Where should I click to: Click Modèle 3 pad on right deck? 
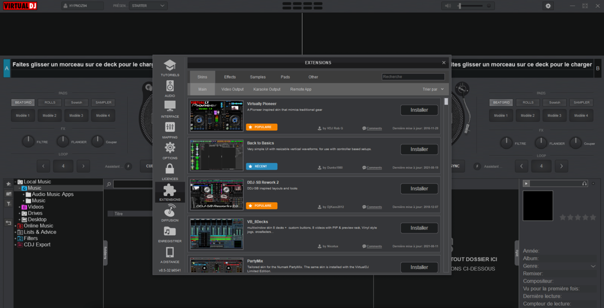pos(555,115)
